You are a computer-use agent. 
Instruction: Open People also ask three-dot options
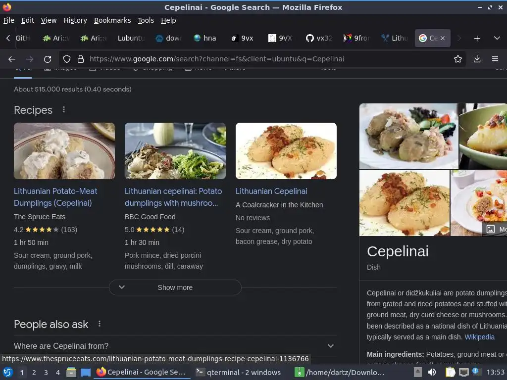99,324
